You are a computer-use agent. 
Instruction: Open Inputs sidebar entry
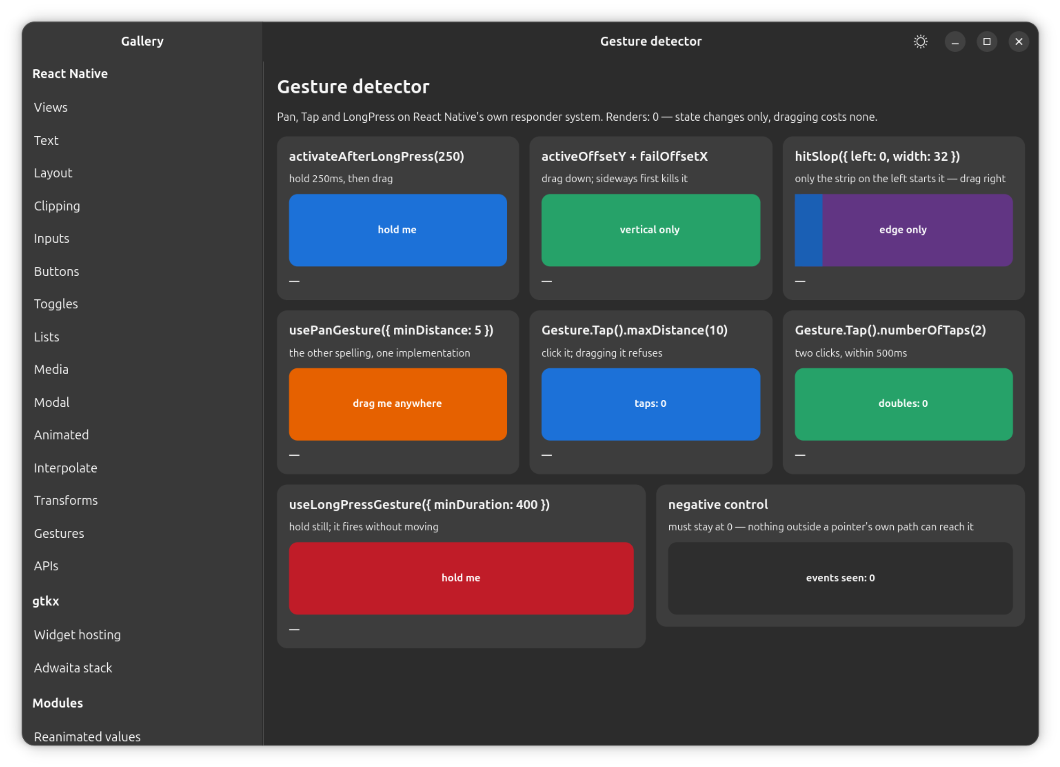point(142,238)
